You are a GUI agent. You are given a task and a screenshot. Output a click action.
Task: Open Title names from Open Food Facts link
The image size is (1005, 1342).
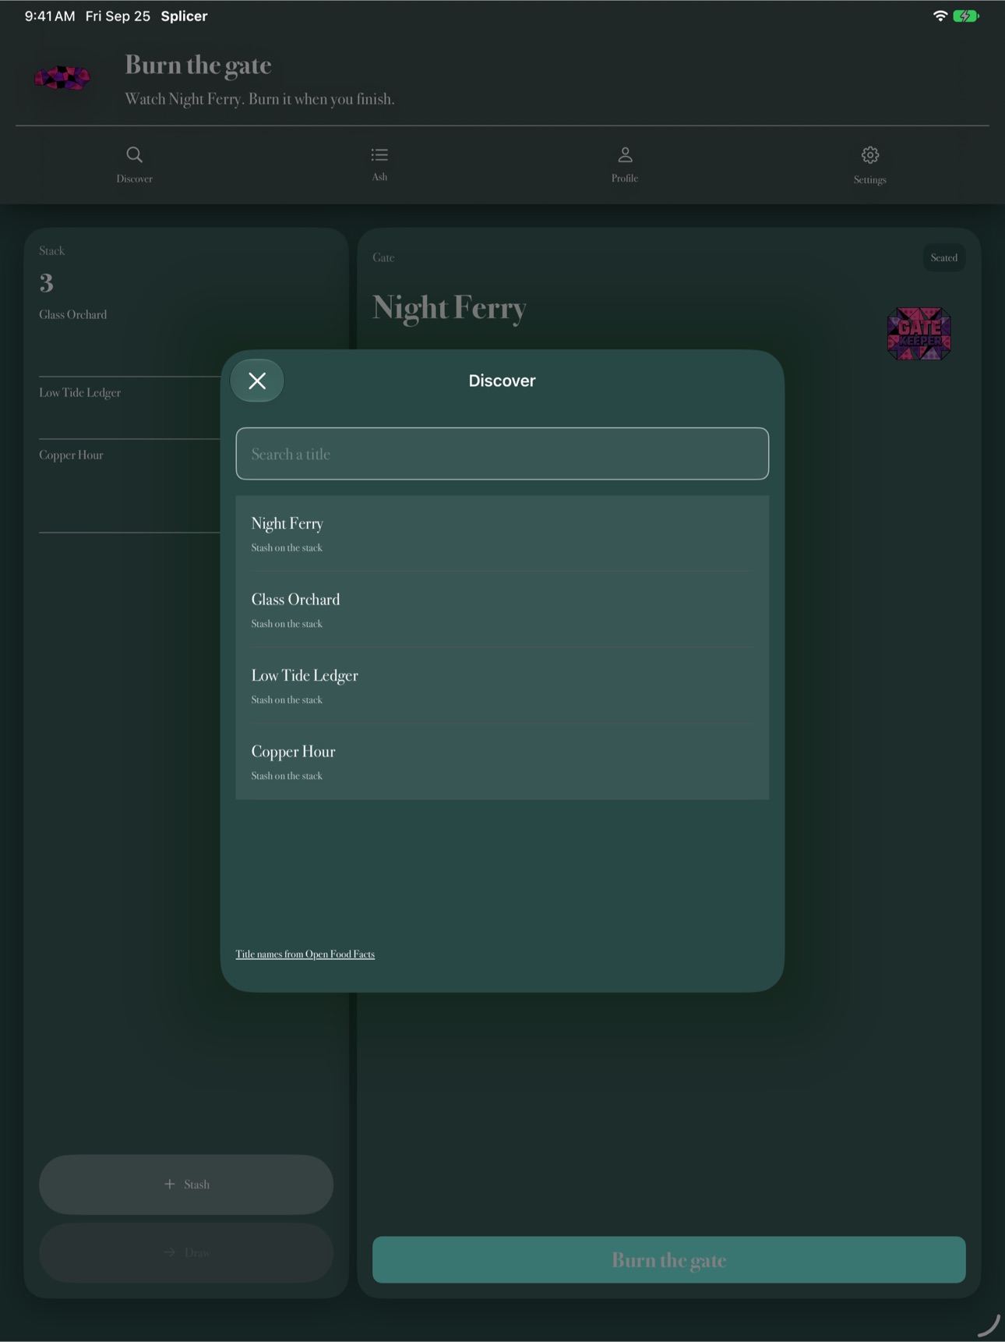pos(305,954)
